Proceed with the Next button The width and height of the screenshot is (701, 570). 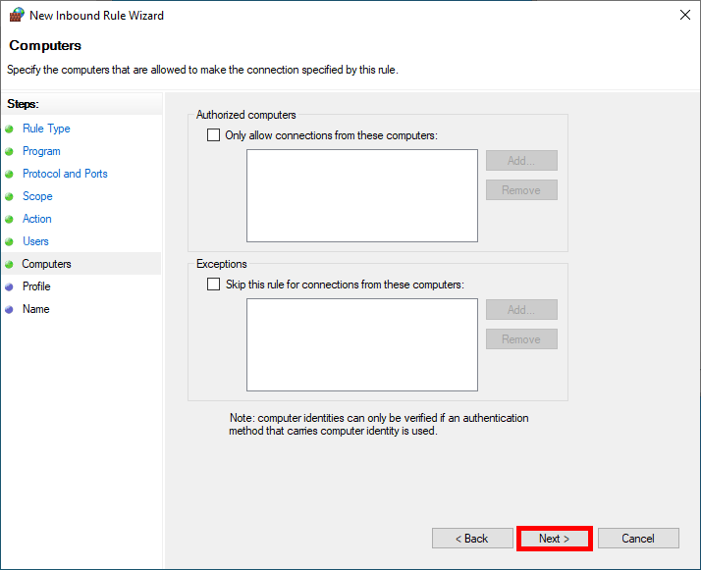click(555, 539)
